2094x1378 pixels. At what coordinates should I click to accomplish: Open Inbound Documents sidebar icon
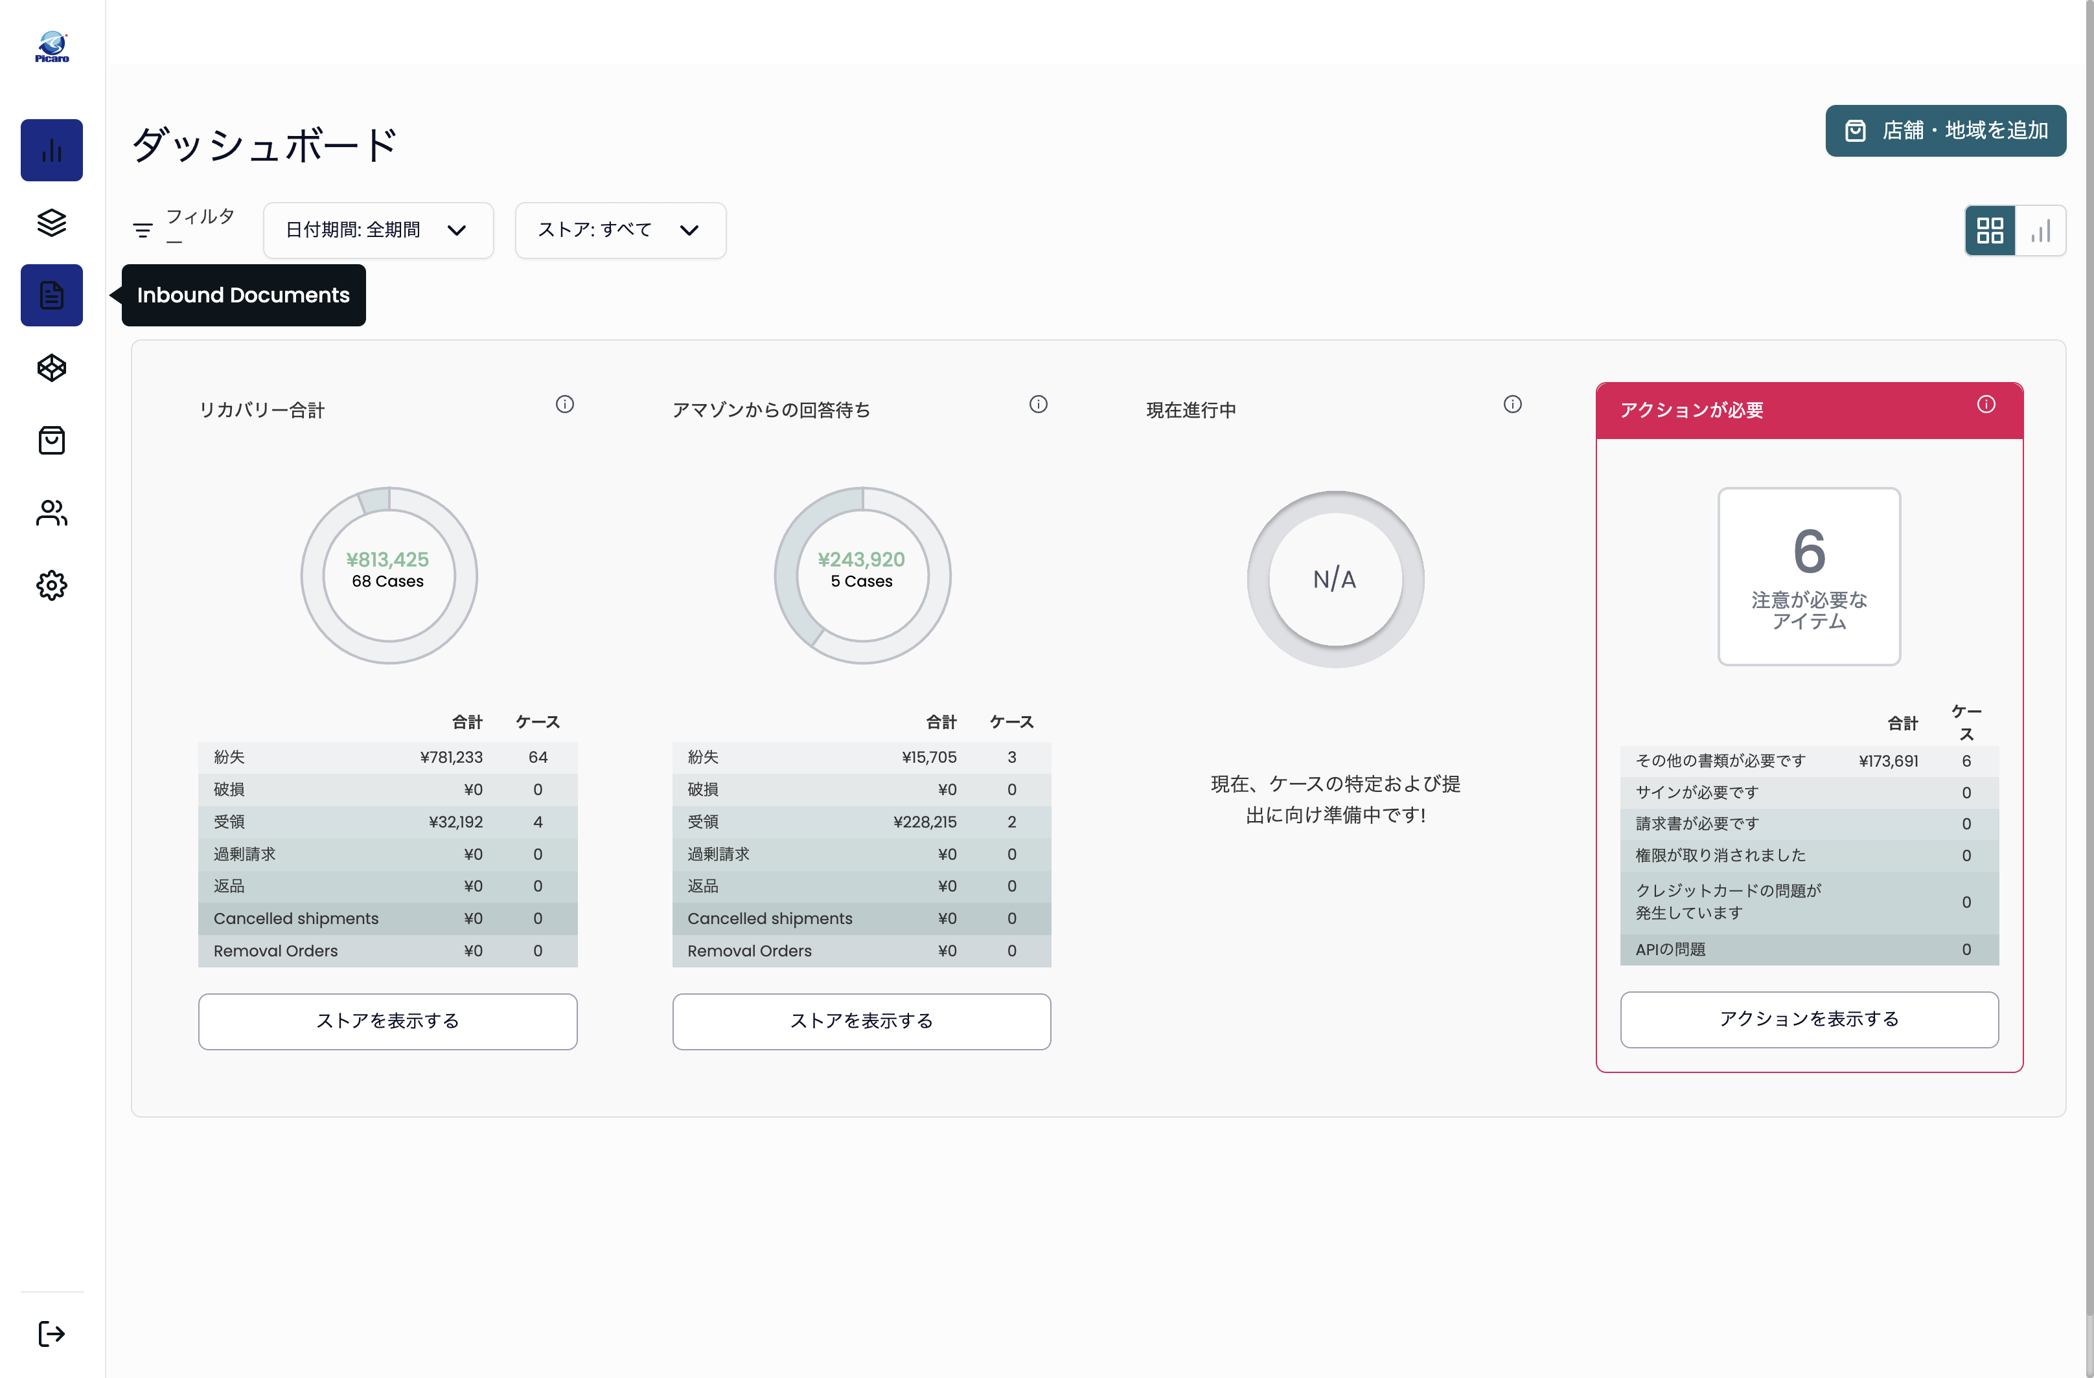(52, 295)
